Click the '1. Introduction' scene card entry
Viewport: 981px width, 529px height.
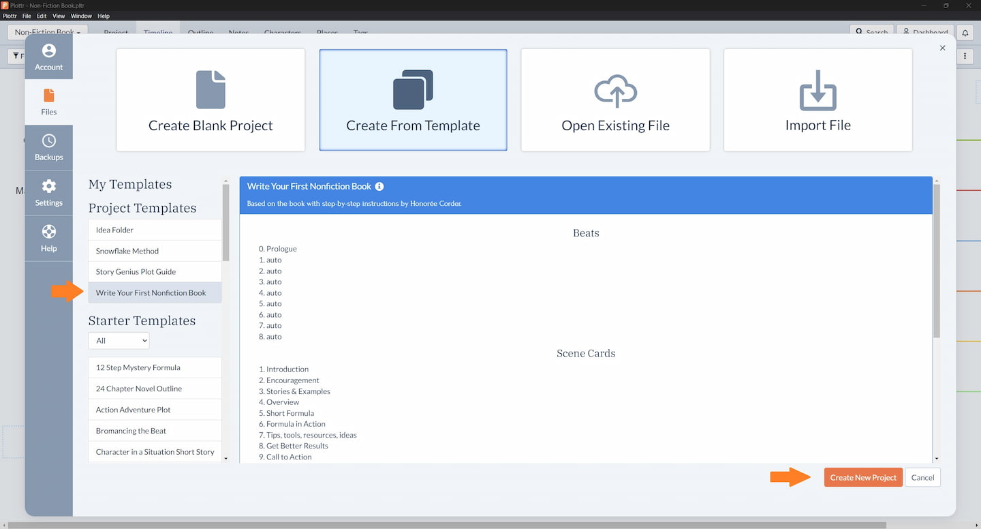[283, 369]
